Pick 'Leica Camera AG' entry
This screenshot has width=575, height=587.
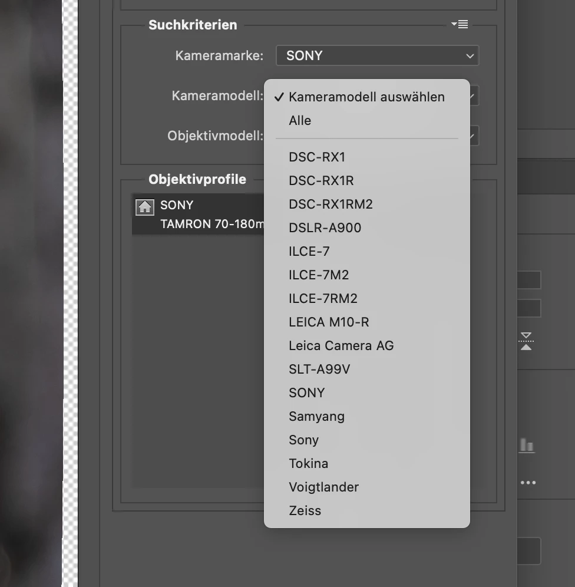coord(366,345)
